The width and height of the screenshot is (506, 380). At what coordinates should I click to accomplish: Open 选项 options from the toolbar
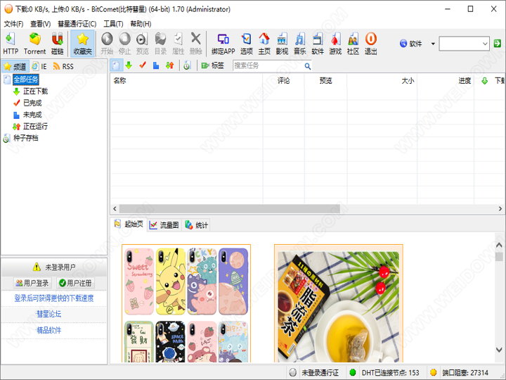coord(246,43)
